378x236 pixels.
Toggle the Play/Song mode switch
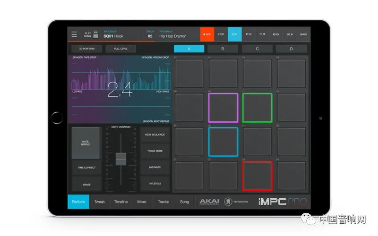(96, 34)
